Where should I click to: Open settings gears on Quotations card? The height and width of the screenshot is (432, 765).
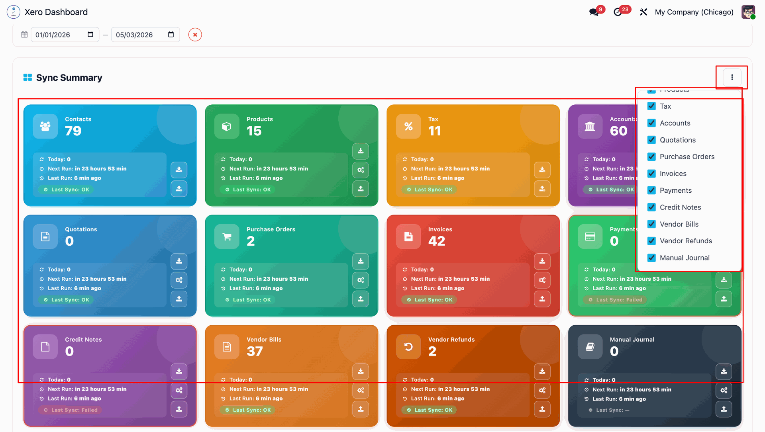click(179, 280)
